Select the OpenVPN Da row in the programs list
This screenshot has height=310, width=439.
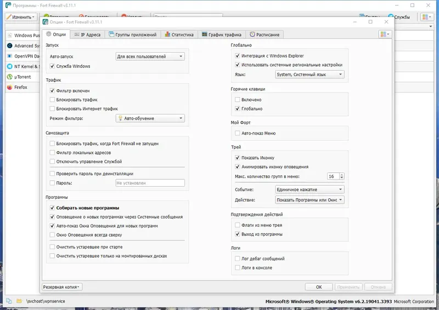point(22,56)
